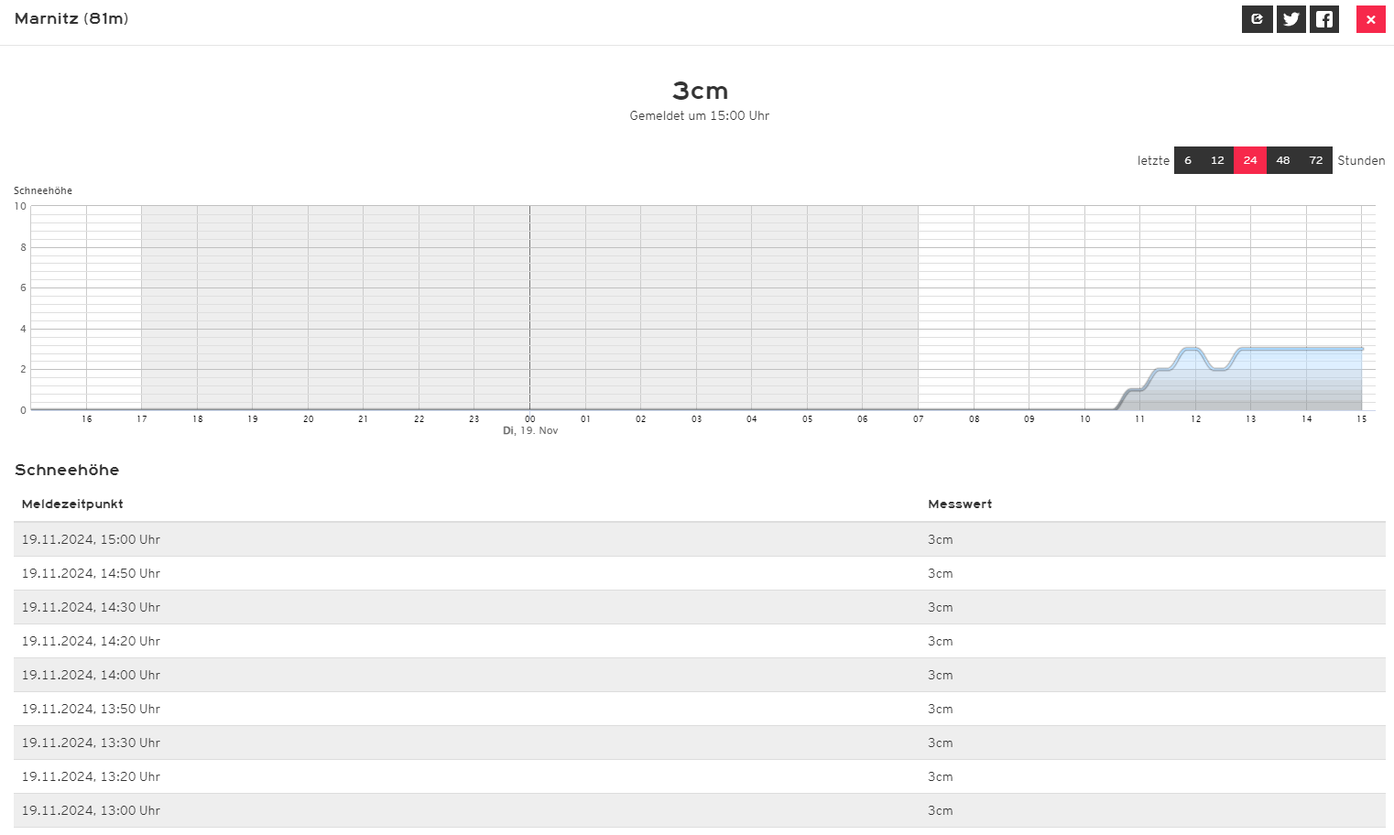Show the last 6 hours
Viewport: 1394px width, 835px height.
pyautogui.click(x=1188, y=160)
